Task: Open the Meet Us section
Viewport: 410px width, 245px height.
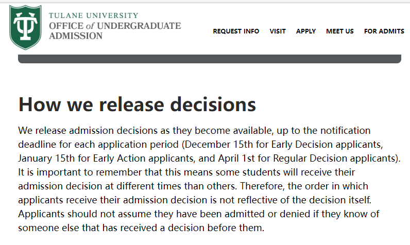Action: click(339, 31)
